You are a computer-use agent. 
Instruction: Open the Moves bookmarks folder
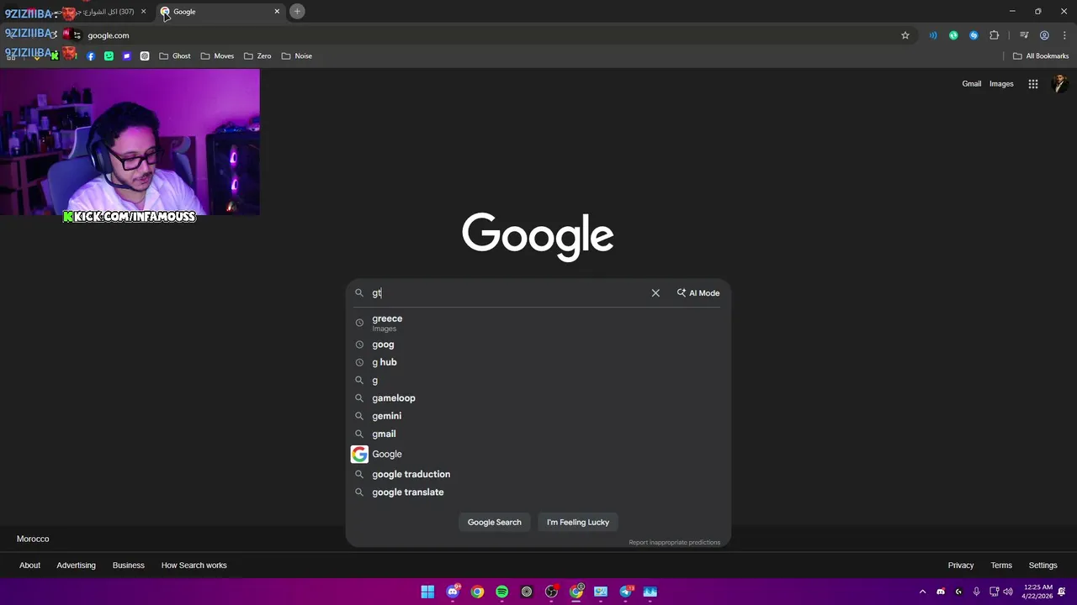click(x=217, y=55)
